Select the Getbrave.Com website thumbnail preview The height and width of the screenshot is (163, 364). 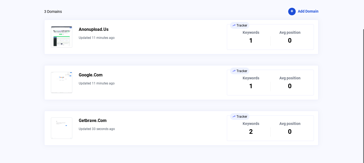click(61, 128)
